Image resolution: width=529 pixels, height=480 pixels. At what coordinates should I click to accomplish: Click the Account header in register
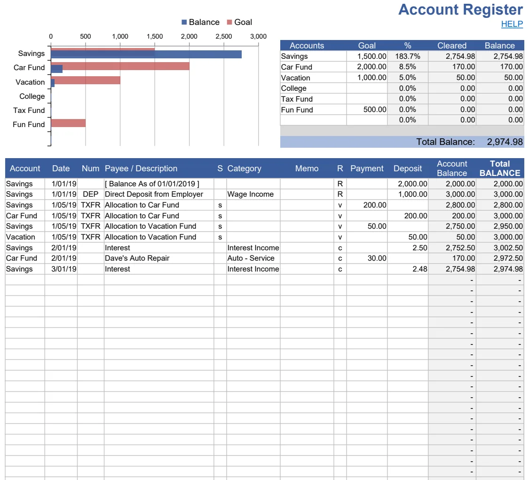point(25,168)
